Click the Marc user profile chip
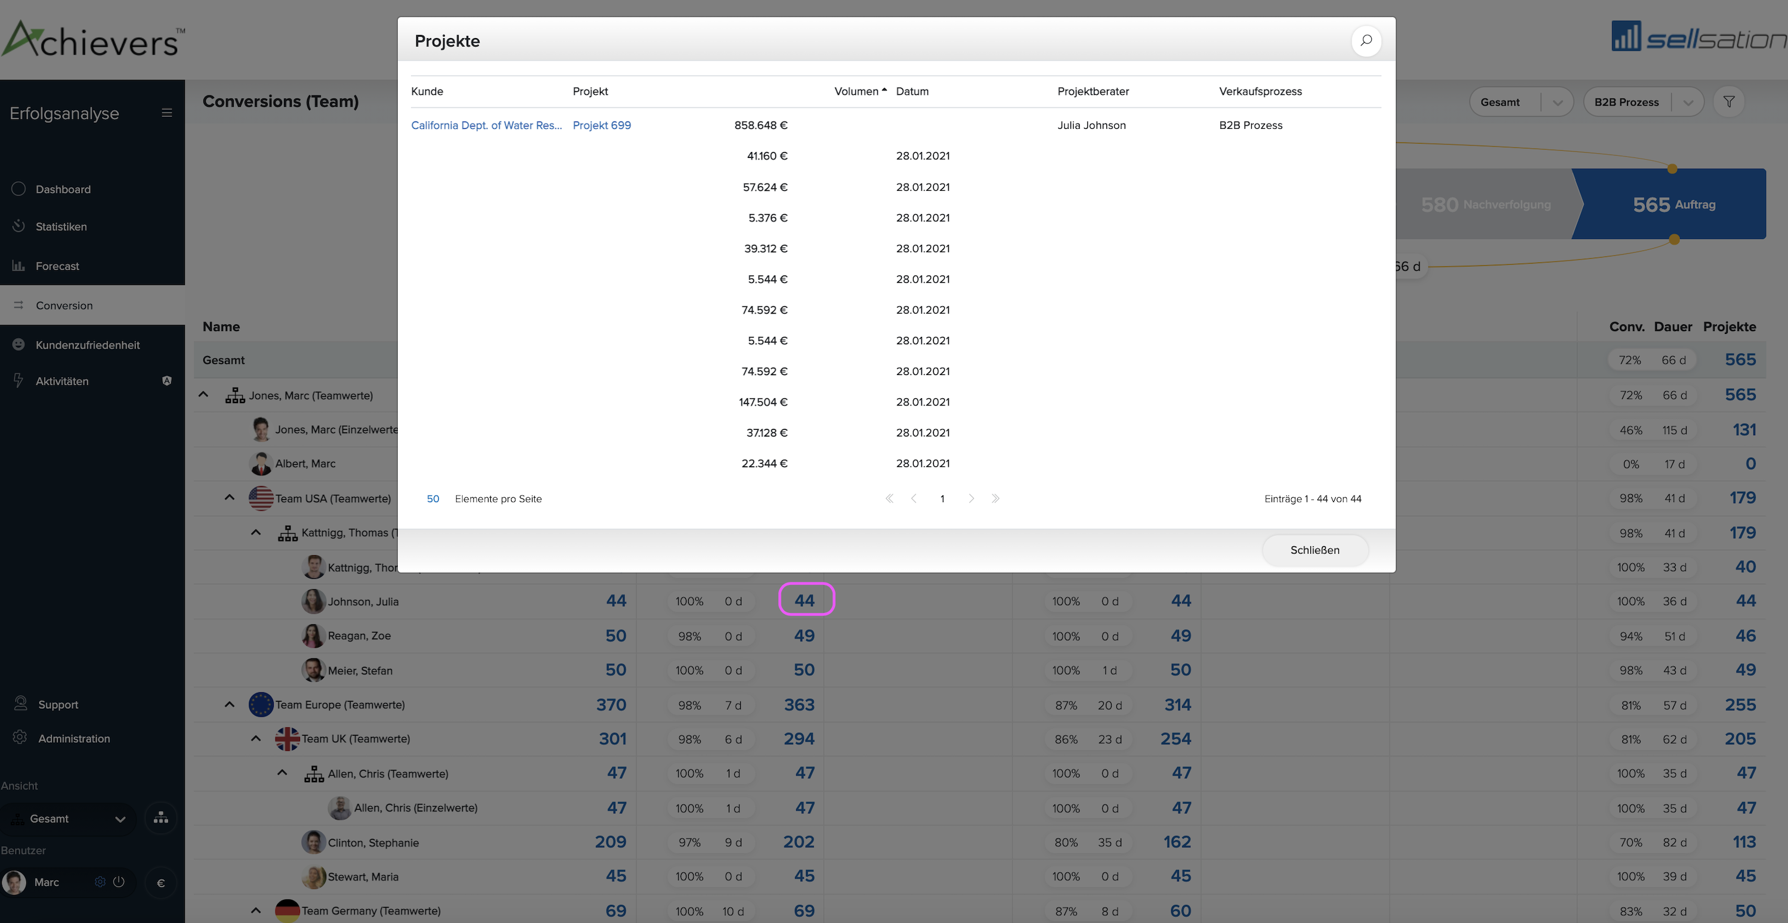 pos(68,882)
